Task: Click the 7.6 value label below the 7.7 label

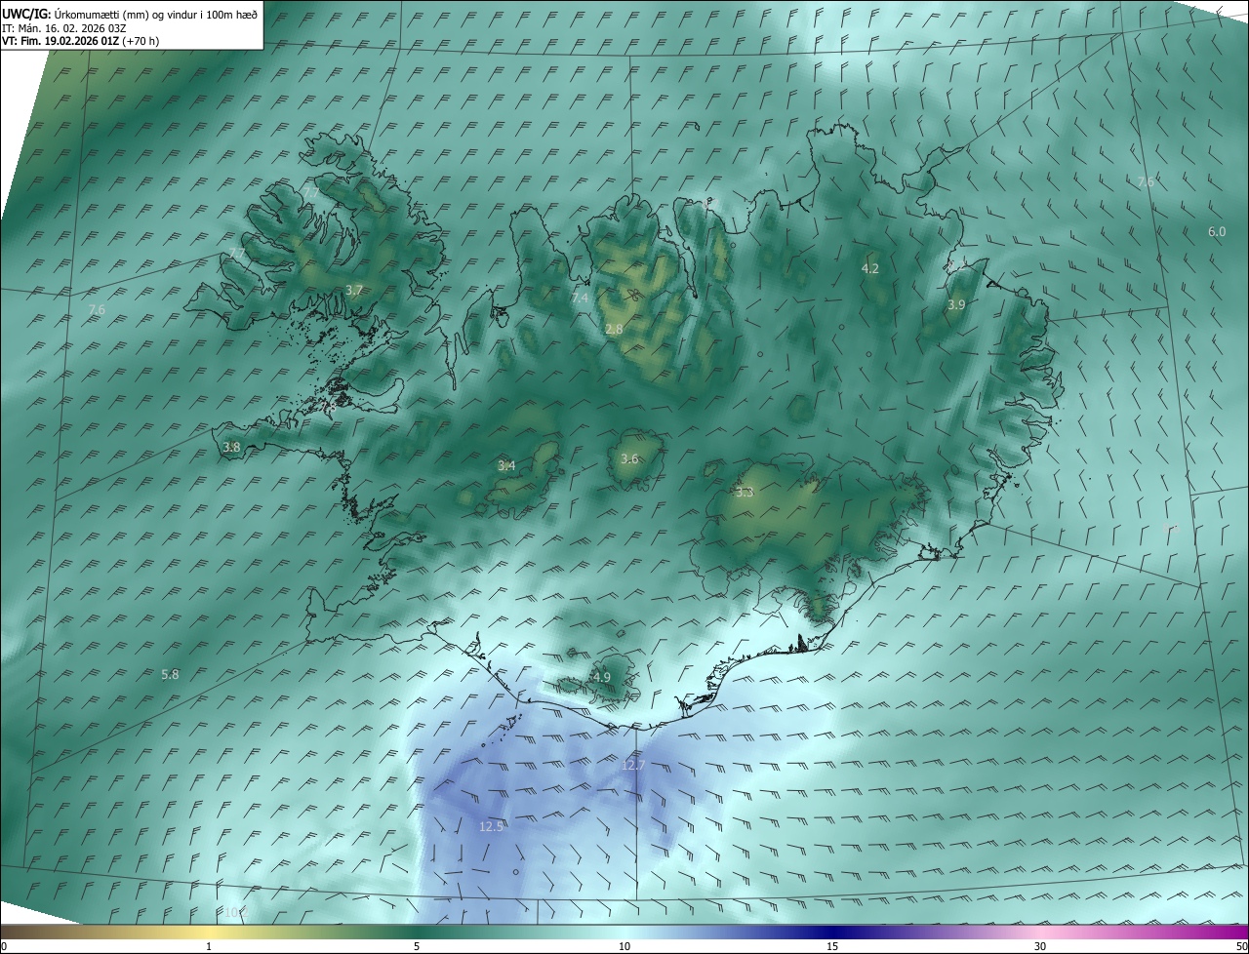Action: [97, 309]
